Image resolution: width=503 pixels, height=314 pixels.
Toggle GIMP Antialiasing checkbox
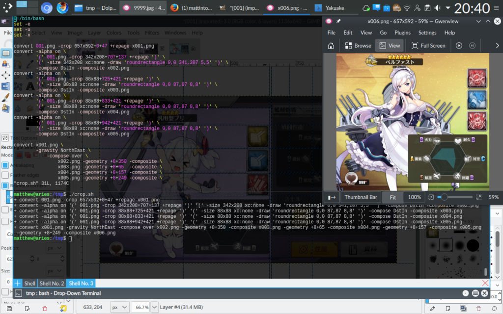coord(5,165)
